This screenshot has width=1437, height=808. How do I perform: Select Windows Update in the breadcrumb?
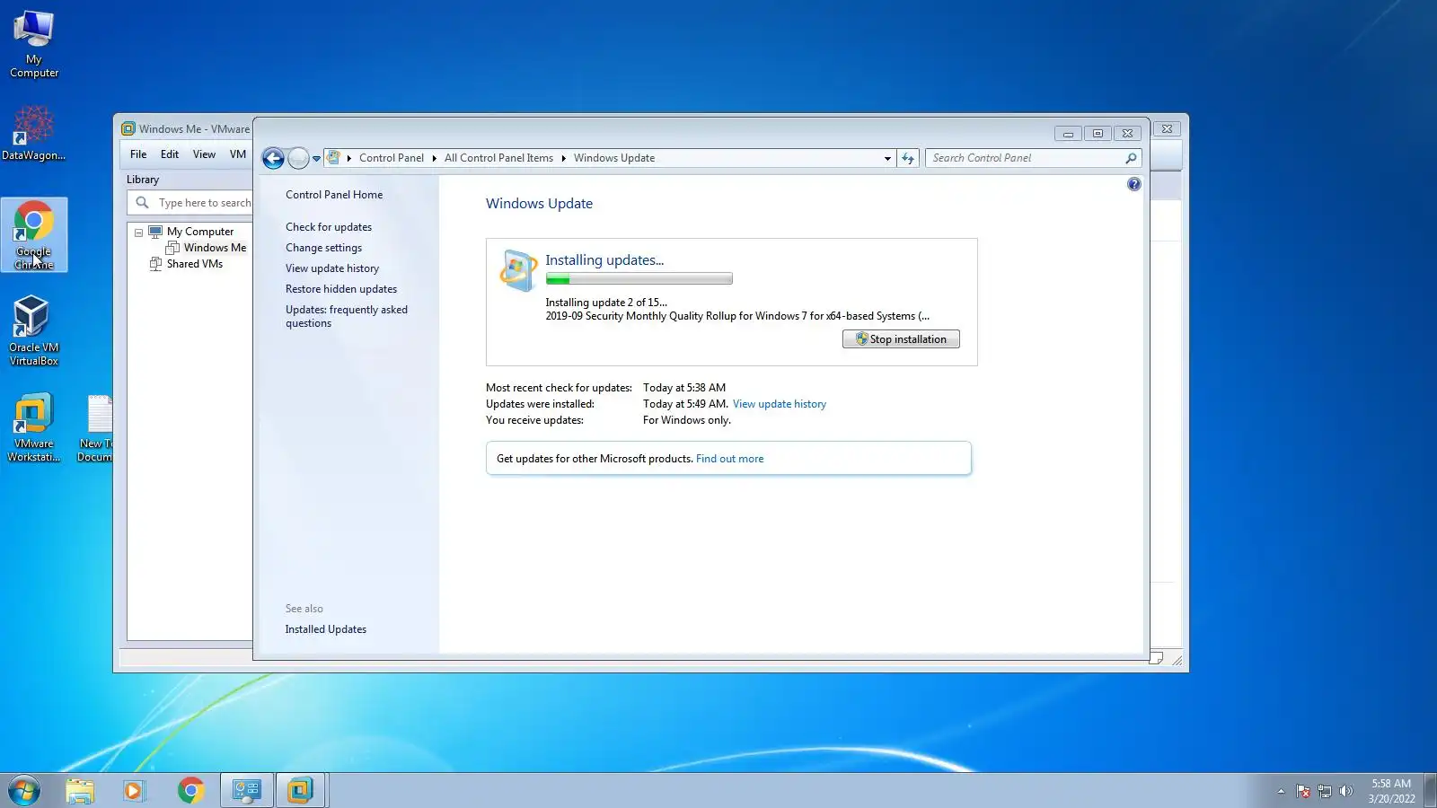614,158
